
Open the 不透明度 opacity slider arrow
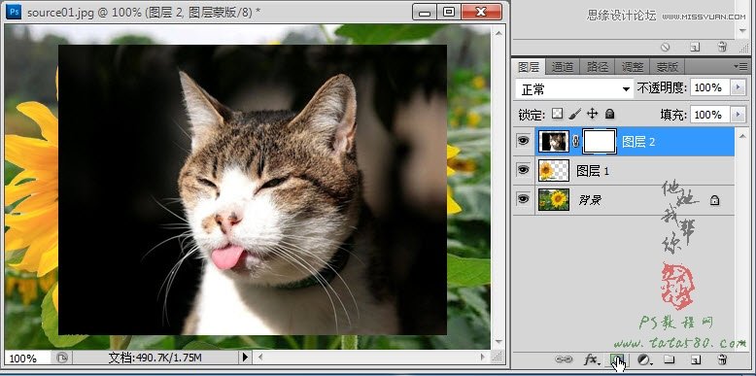point(738,87)
